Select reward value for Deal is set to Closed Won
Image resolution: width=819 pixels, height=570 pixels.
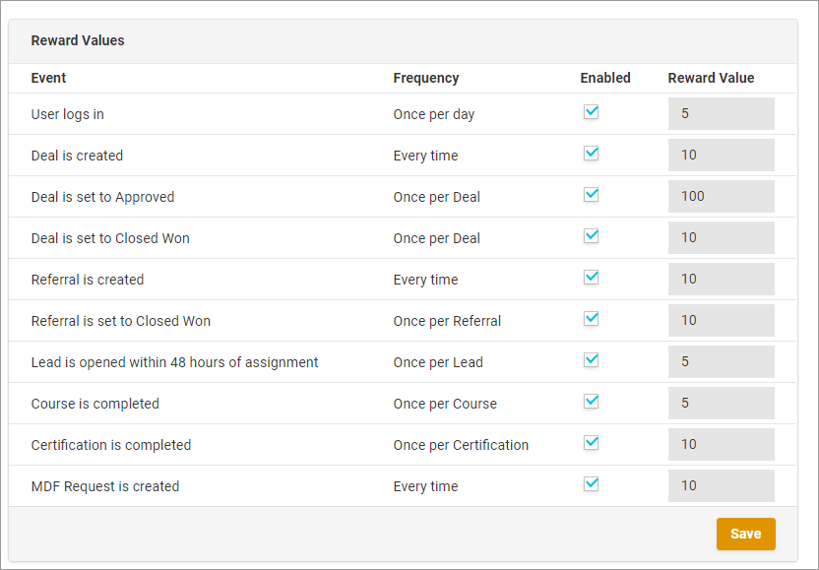coord(722,237)
